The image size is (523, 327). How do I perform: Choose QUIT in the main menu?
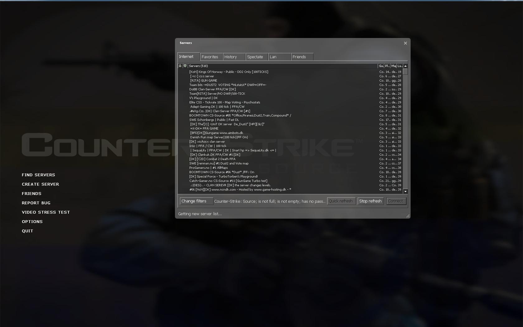27,231
